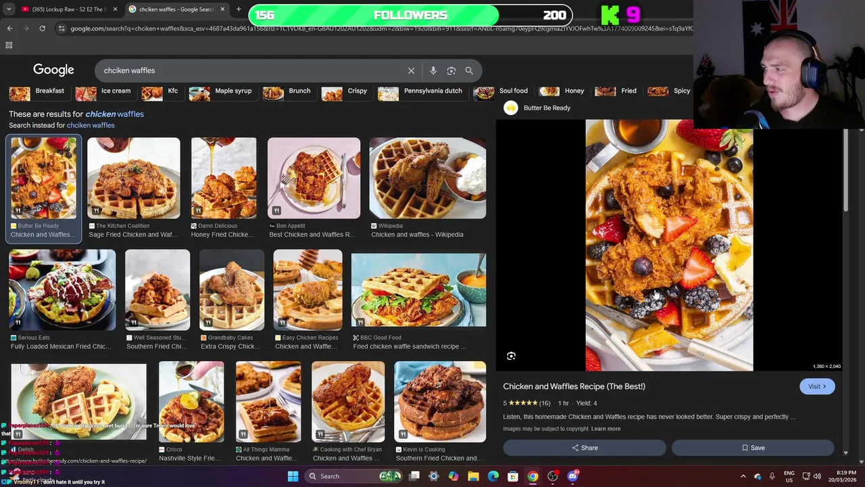Go to Google home via the logo
The width and height of the screenshot is (865, 487).
[53, 70]
